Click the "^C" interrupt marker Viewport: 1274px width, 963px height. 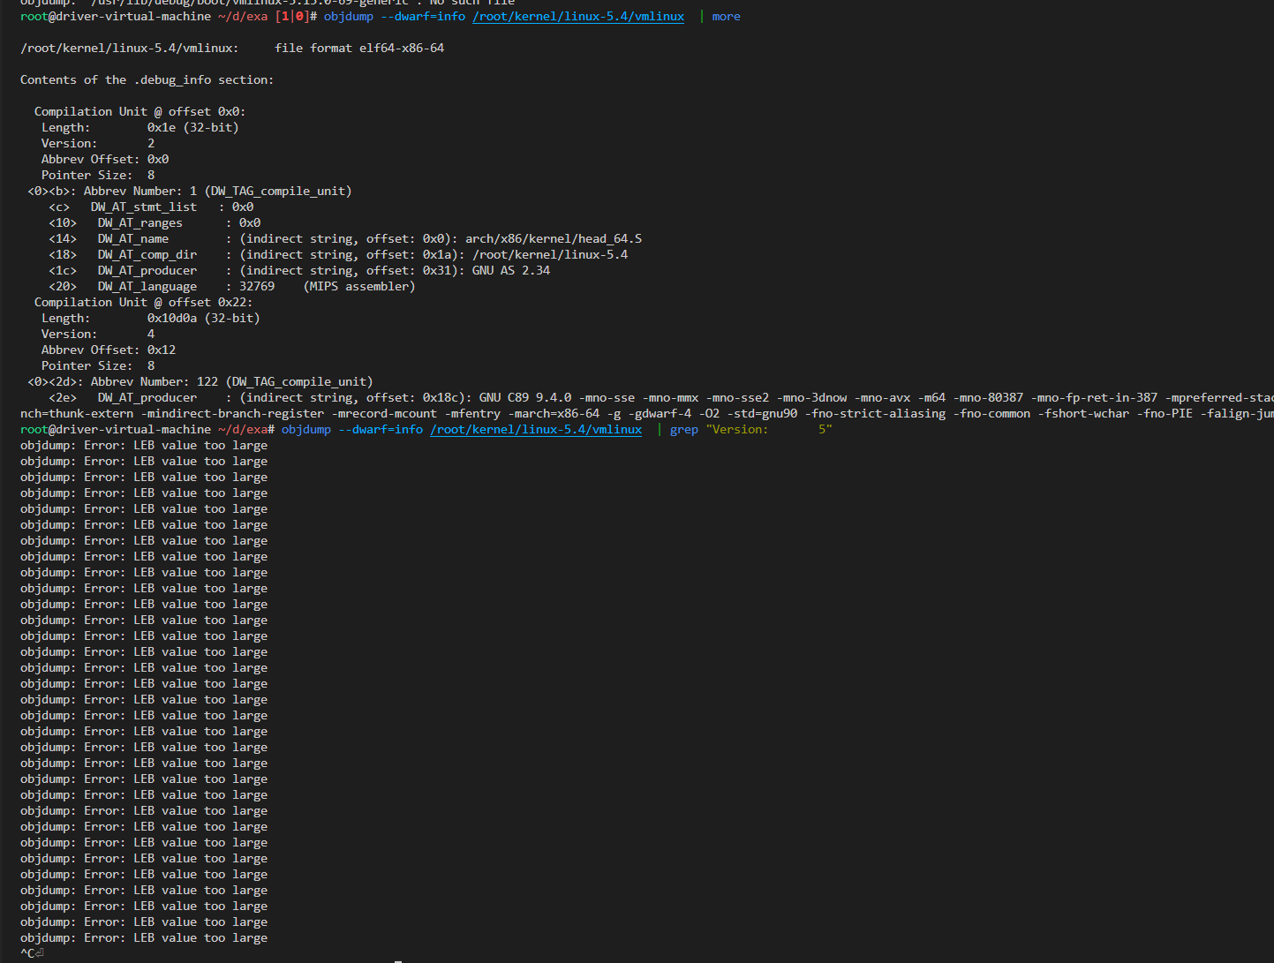(27, 953)
